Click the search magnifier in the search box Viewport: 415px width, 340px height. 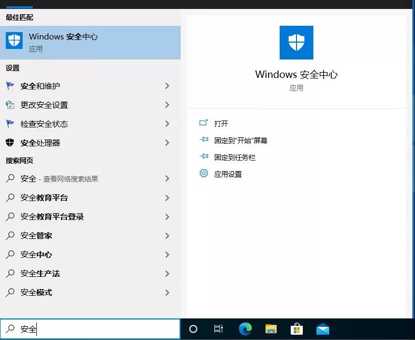10,328
